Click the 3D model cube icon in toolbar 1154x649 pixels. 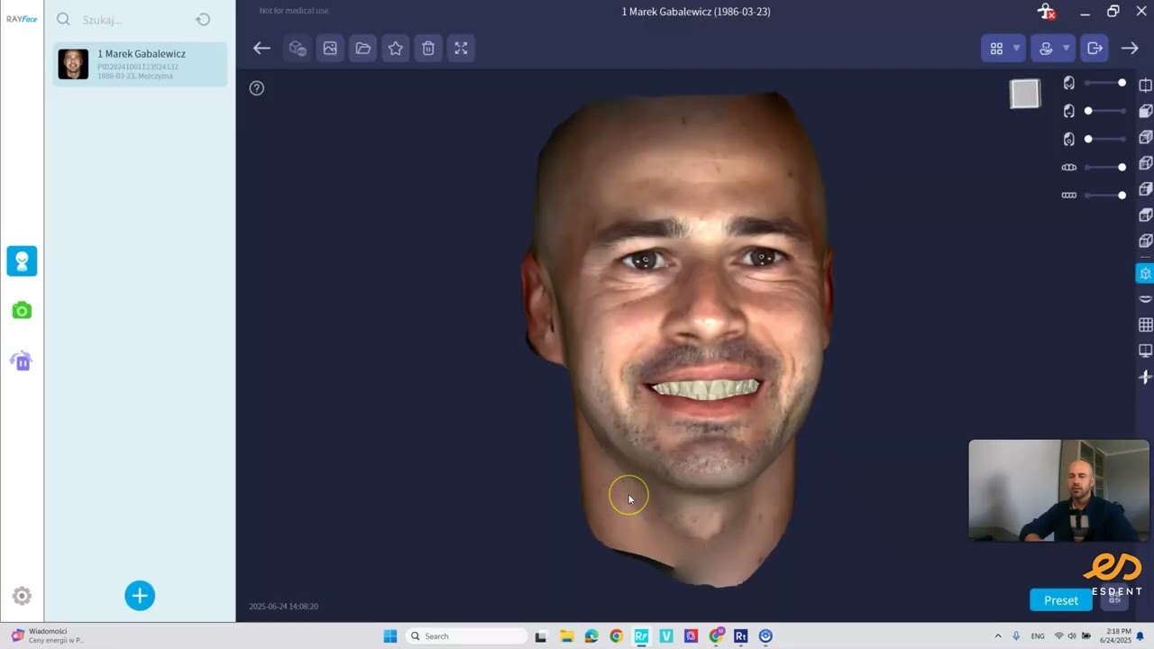pyautogui.click(x=298, y=49)
